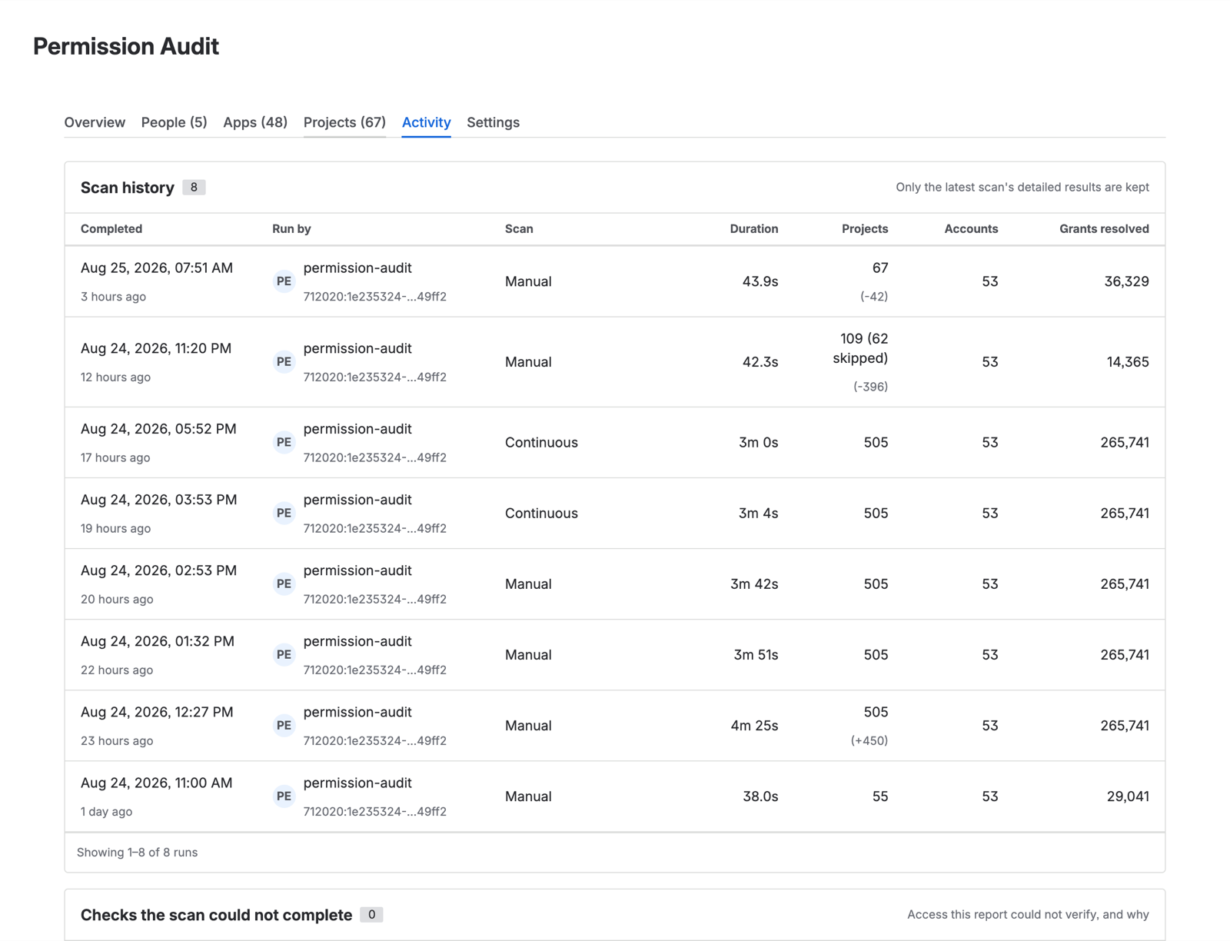Viewport: 1230px width, 941px height.
Task: Click Manual in the 07:51 AM row
Action: 528,281
